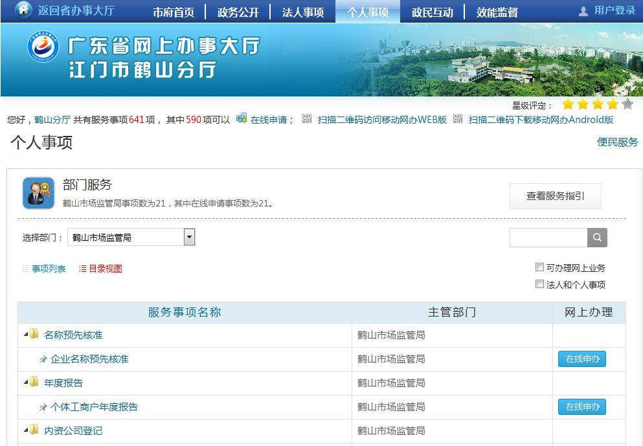Click the search text input field
The width and height of the screenshot is (643, 446).
tap(548, 238)
